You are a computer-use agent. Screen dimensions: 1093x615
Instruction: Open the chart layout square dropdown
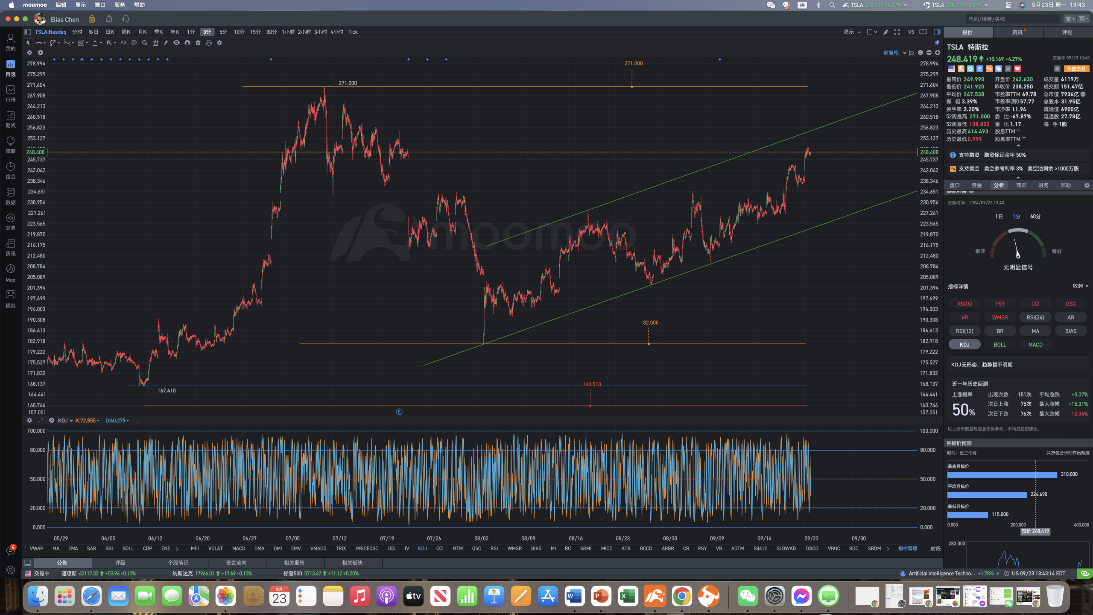coord(872,32)
